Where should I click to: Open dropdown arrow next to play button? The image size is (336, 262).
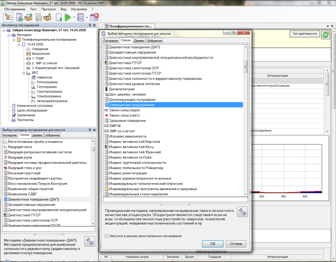point(75,17)
